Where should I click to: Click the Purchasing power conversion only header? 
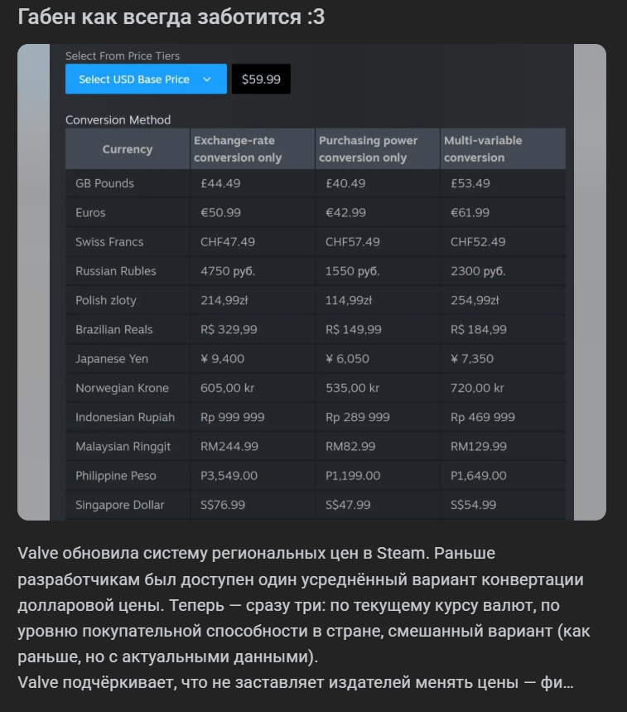pos(368,149)
